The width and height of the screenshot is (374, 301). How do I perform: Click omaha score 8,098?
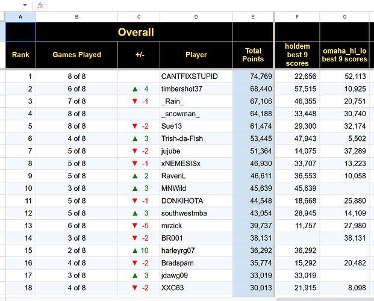344,288
